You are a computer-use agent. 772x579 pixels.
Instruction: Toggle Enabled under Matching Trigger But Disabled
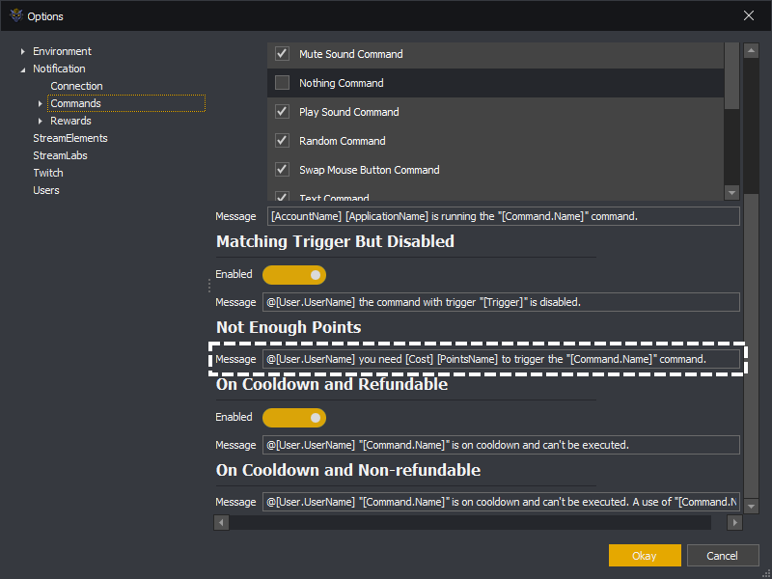click(x=294, y=275)
